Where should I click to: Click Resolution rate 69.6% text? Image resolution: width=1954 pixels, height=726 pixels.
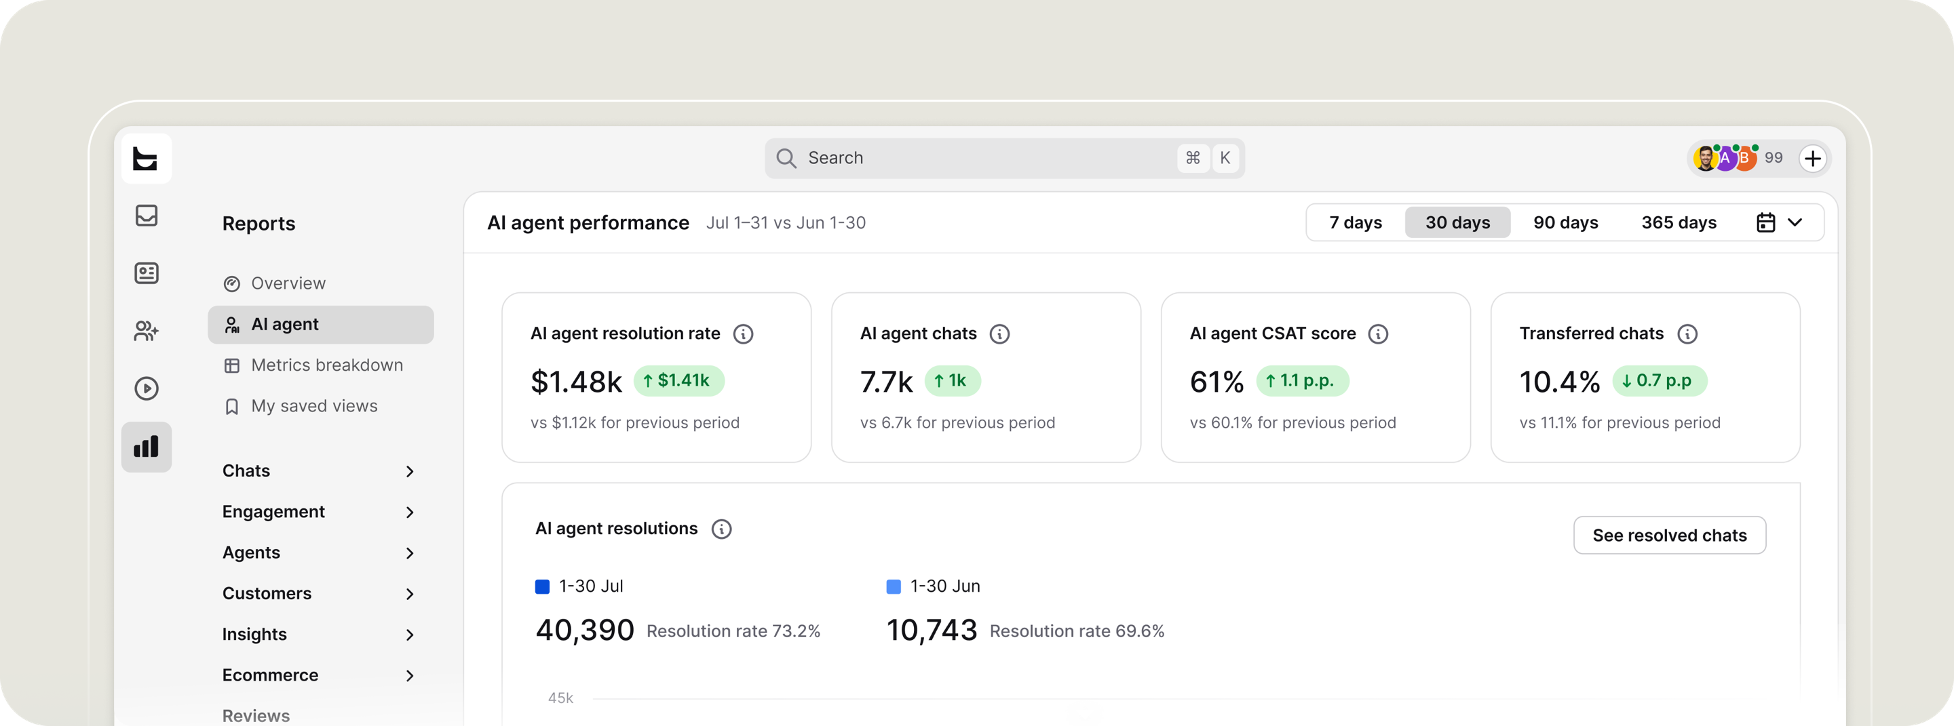[x=1077, y=632]
